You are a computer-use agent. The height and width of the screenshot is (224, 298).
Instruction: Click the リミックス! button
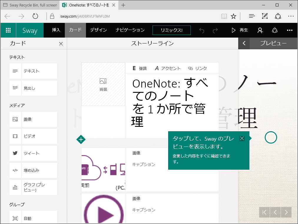point(171,30)
